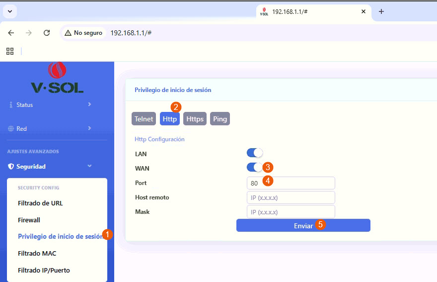The image size is (437, 282).
Task: Click the browser back arrow
Action: (11, 33)
